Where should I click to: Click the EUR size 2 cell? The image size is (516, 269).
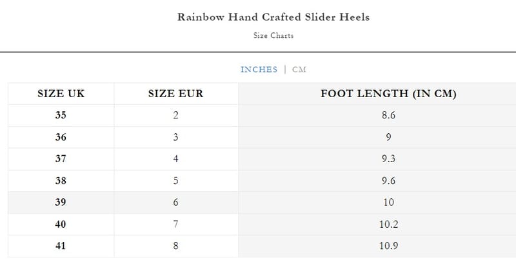coord(175,115)
